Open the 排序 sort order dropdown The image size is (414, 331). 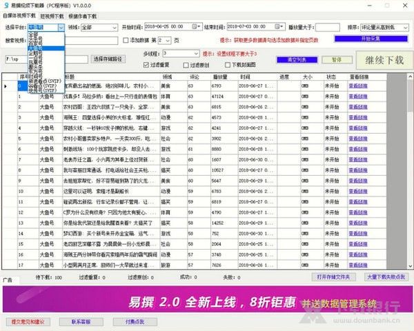click(384, 27)
